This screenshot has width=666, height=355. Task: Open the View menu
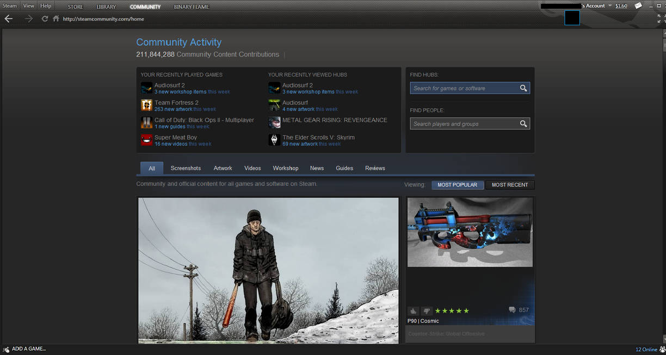[x=28, y=5]
